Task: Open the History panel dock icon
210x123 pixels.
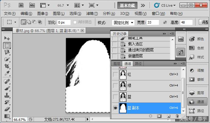Action: coord(181,52)
